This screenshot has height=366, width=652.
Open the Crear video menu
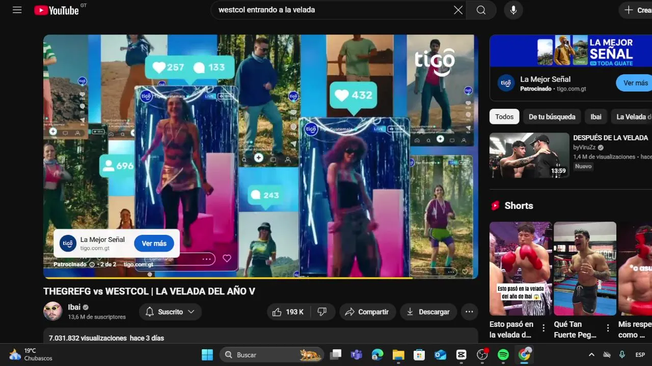pos(637,10)
